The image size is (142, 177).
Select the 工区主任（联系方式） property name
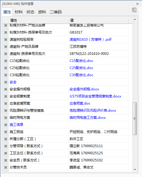tap(26, 153)
